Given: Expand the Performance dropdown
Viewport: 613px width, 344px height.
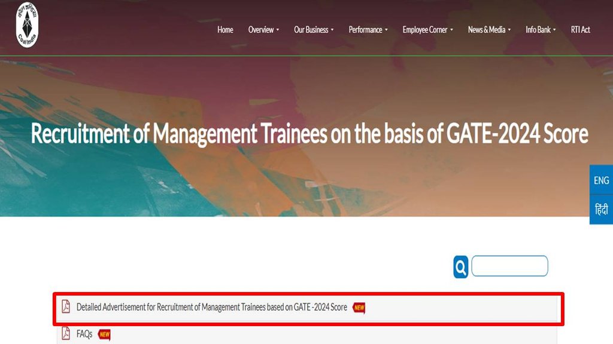Looking at the screenshot, I should tap(366, 29).
